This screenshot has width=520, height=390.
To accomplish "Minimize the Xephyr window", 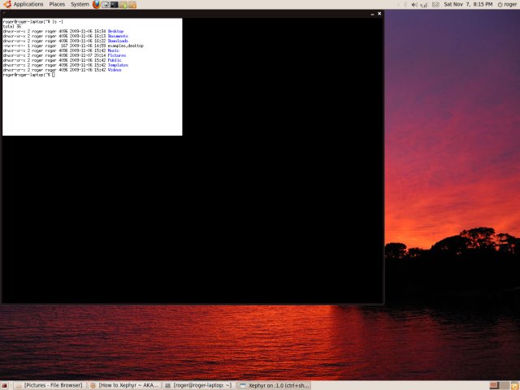I will [372, 14].
